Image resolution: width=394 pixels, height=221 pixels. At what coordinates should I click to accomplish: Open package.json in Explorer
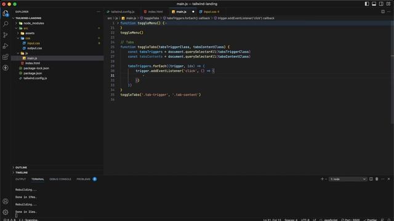(33, 73)
